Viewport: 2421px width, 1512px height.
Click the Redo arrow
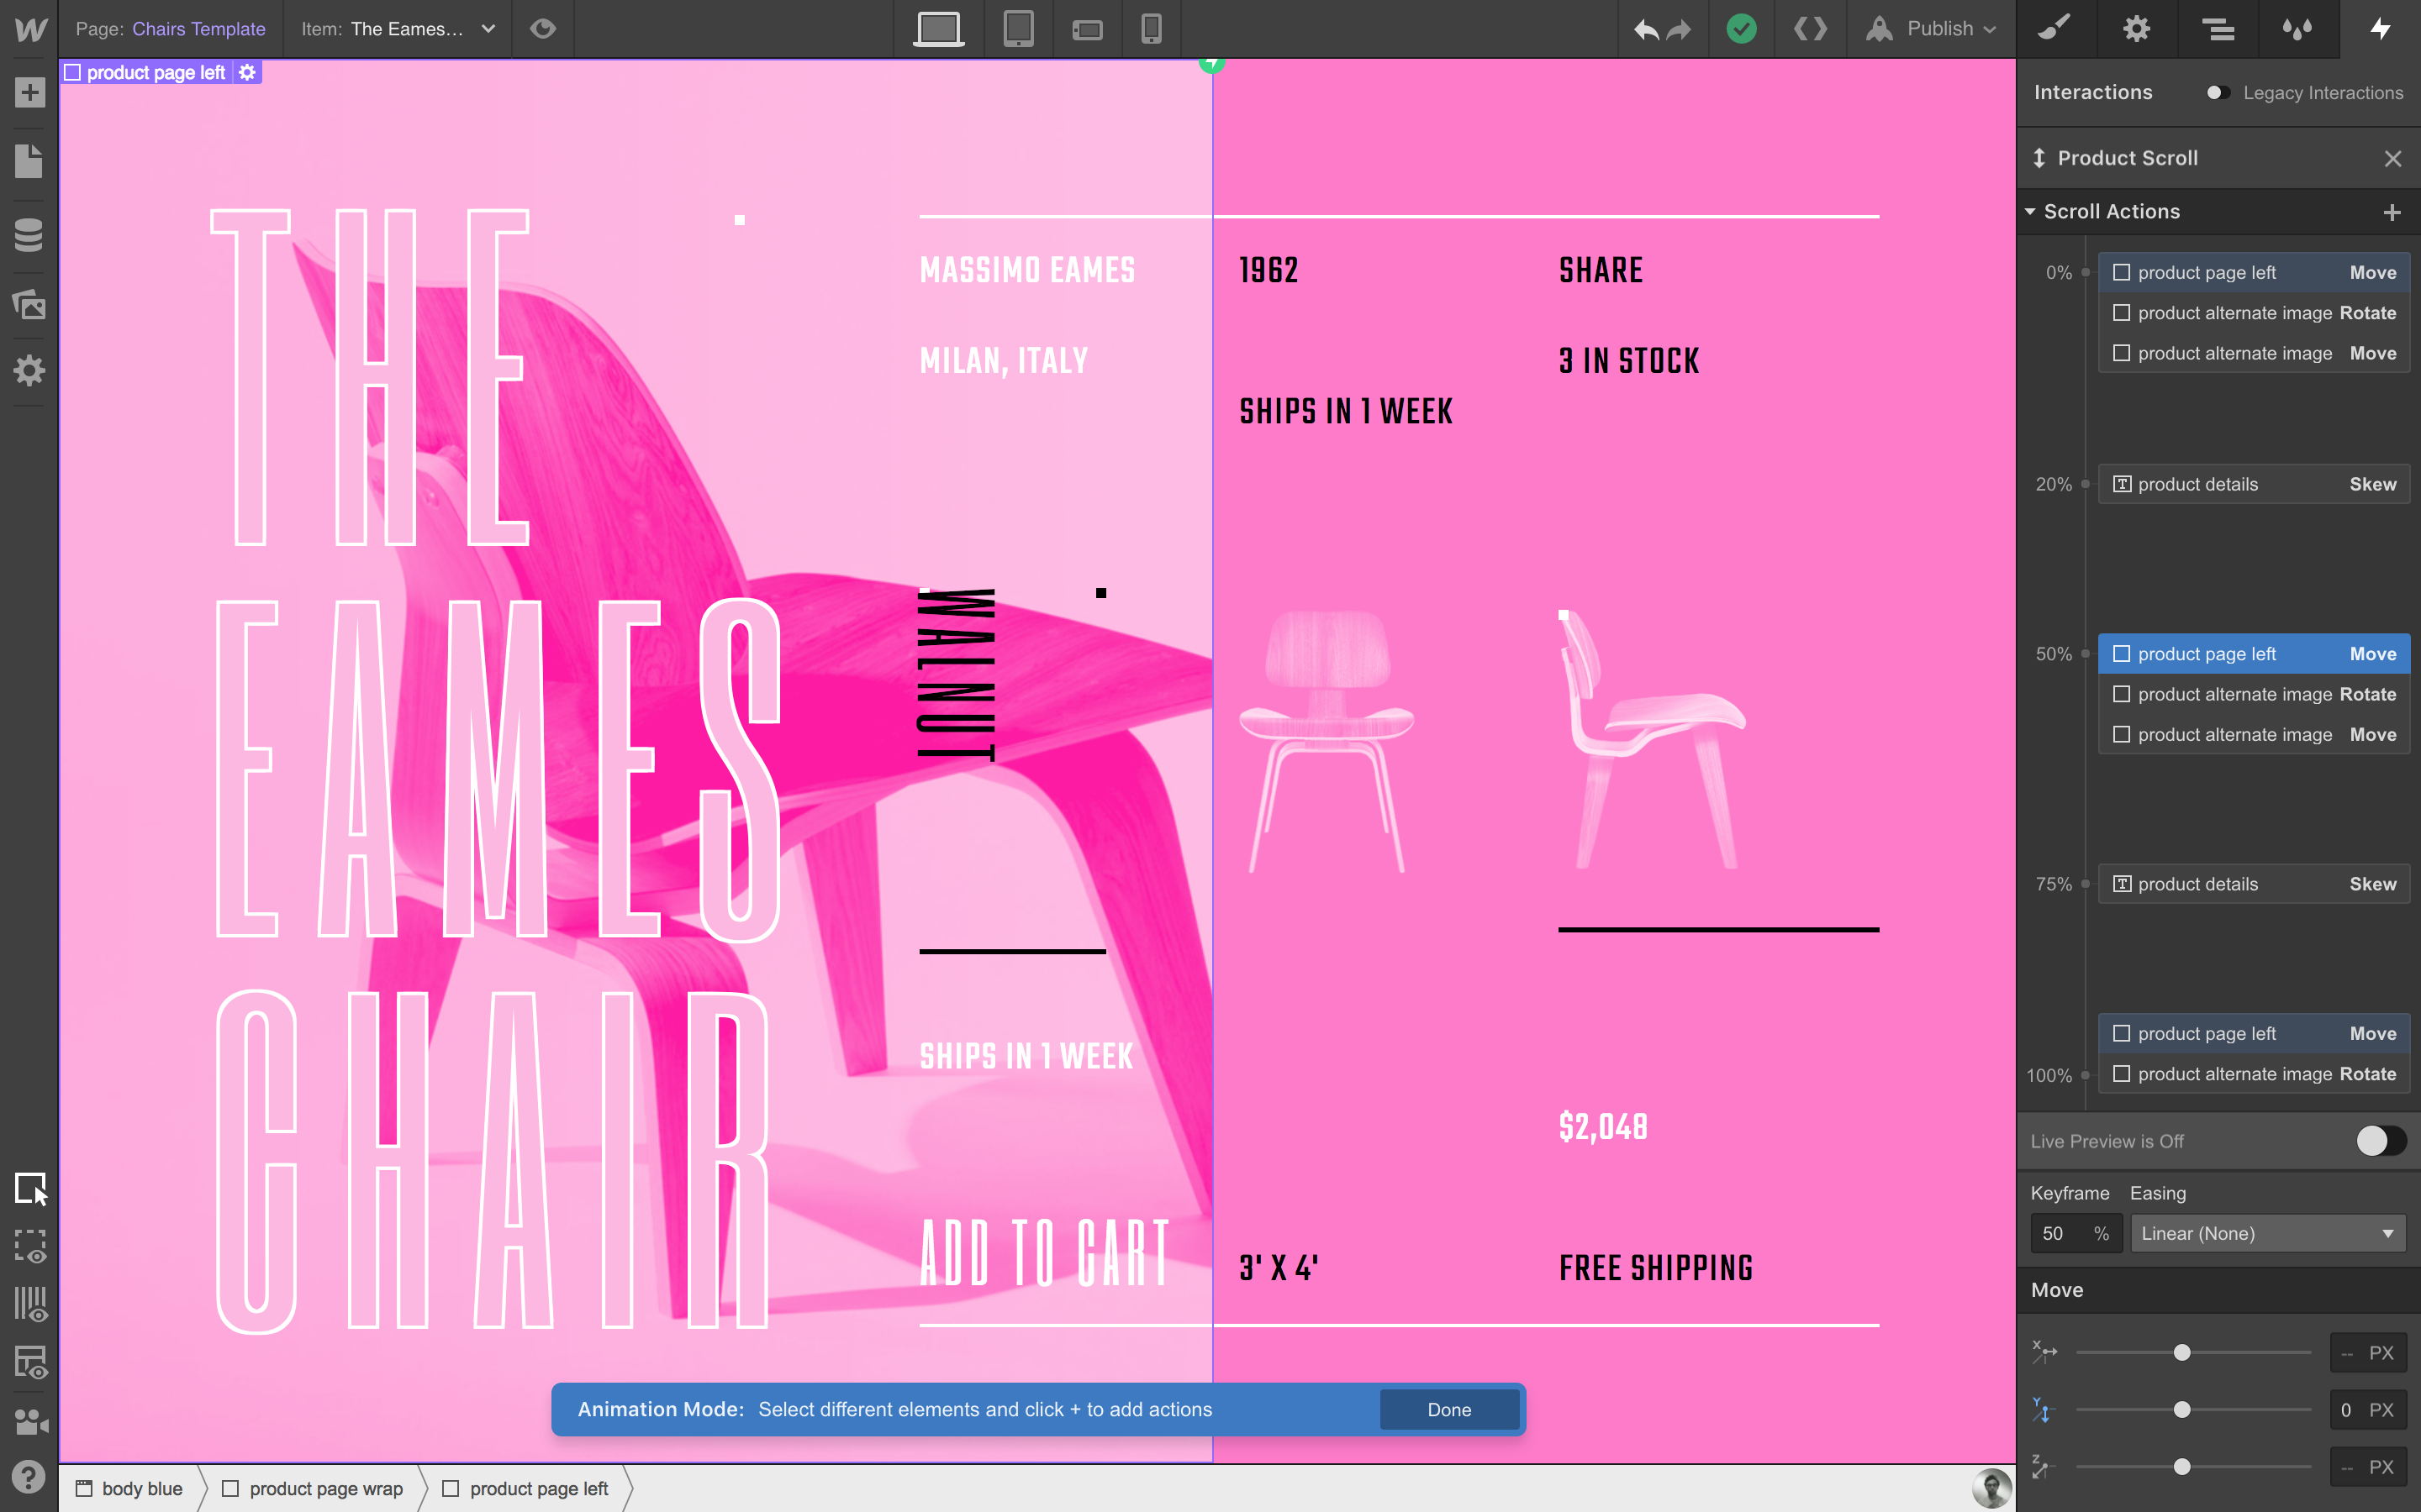point(1680,29)
